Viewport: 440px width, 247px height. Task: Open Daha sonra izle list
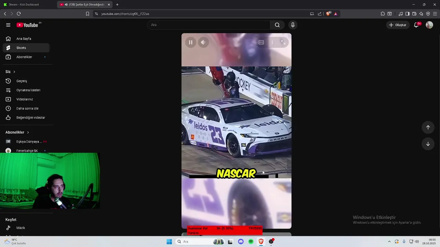coord(26,108)
